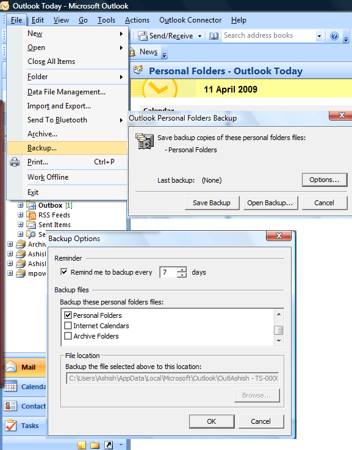Click the Outlook Today house icon

138,70
